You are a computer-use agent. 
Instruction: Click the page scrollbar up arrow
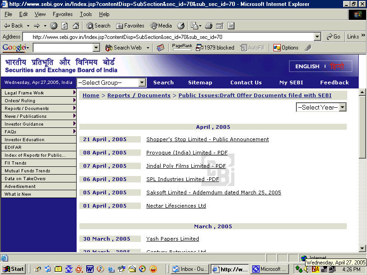[x=362, y=93]
